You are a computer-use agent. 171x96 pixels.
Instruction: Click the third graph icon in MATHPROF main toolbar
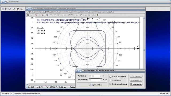(10, 9)
